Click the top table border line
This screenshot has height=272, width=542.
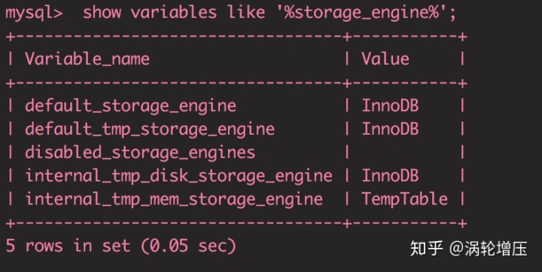(x=237, y=36)
